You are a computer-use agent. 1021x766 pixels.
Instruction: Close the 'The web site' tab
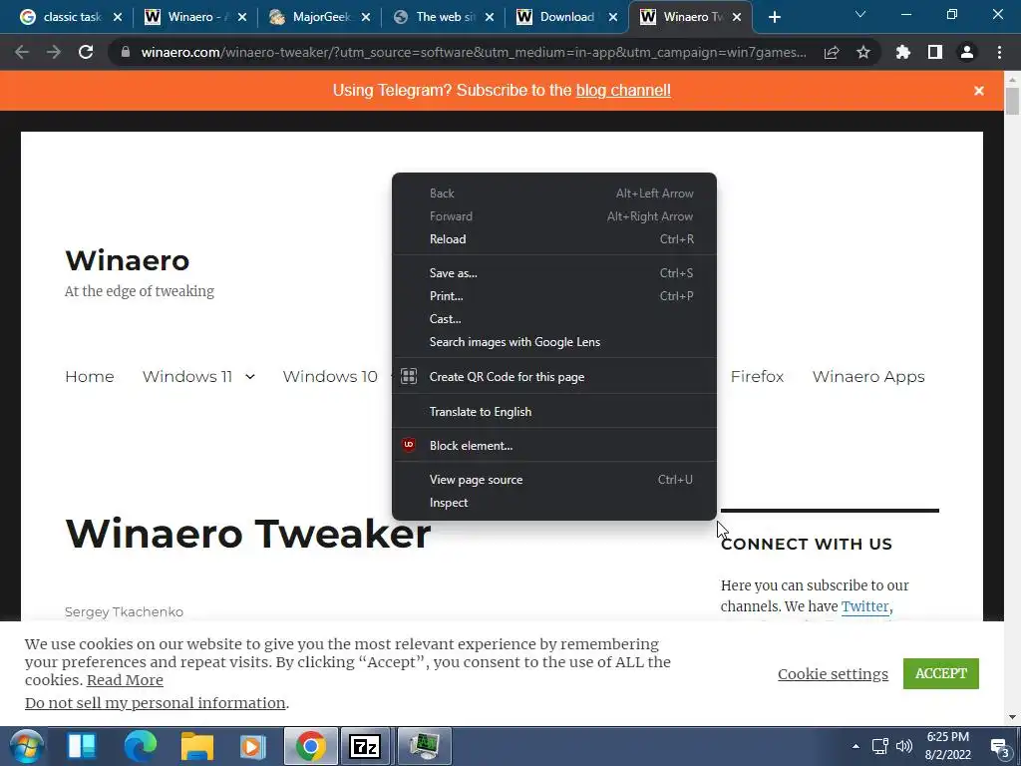coord(490,17)
